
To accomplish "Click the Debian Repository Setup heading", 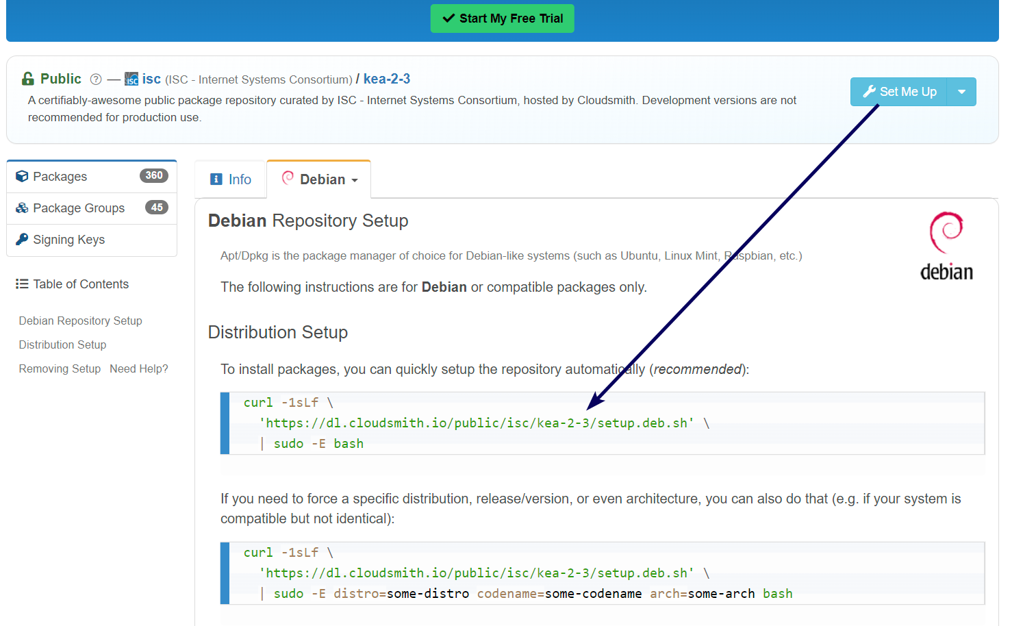I will point(308,221).
